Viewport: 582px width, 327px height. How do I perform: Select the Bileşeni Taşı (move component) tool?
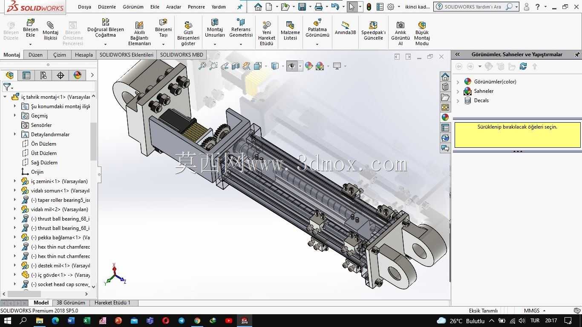pos(163,28)
